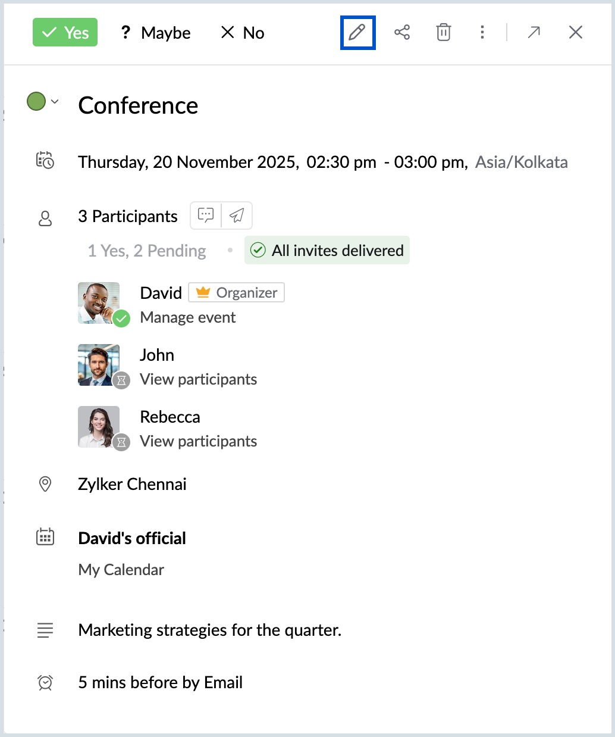Expand the event color dropdown chevron
The image size is (615, 737).
click(x=55, y=102)
